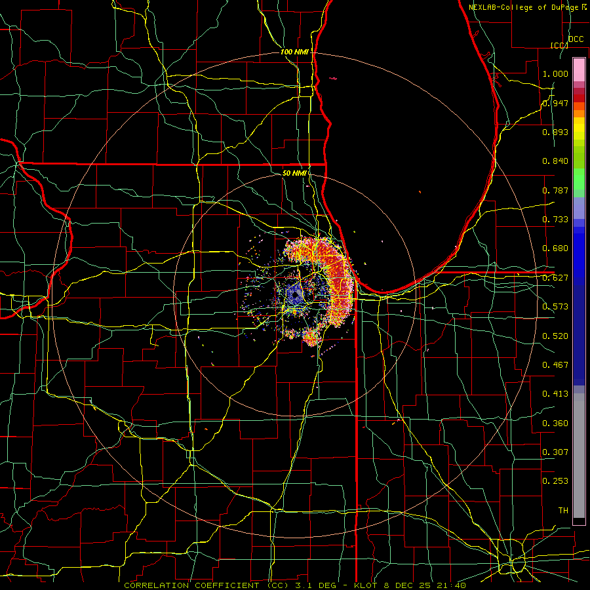Click the 0.520 scale value

coord(555,336)
